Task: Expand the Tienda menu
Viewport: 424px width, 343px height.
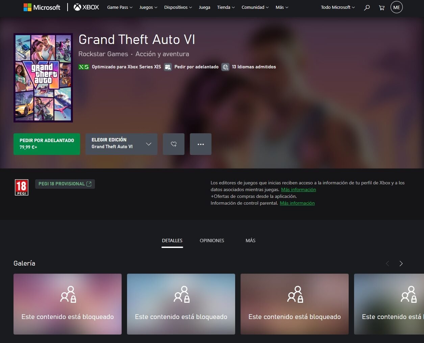Action: point(226,7)
